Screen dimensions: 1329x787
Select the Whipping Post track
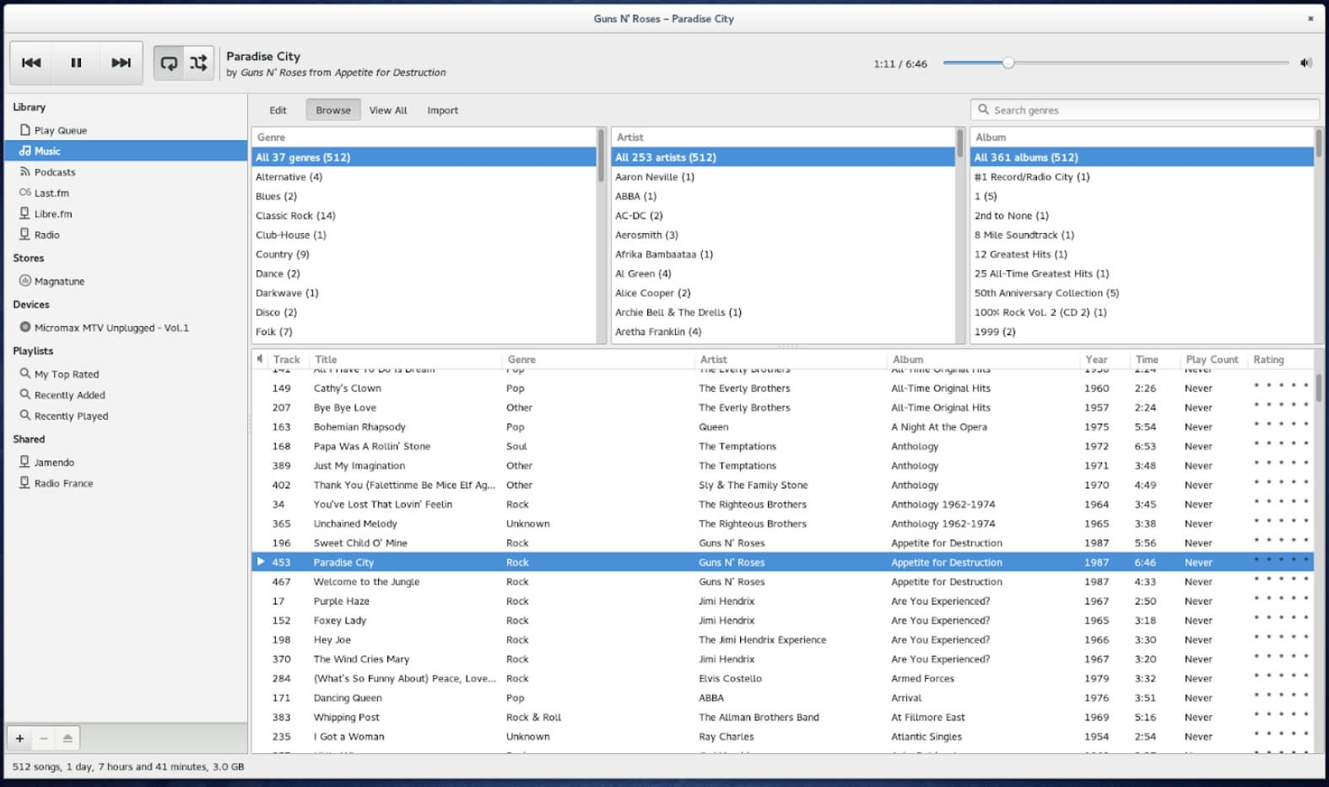coord(782,718)
